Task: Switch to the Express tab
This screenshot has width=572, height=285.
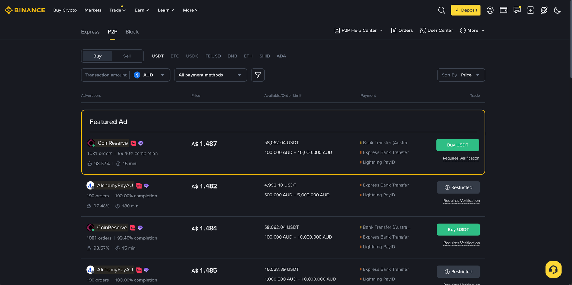Action: coord(90,32)
